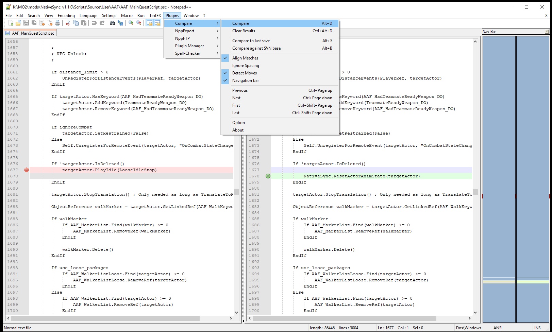The height and width of the screenshot is (332, 552).
Task: Toggle the Navigation bar option off
Action: (280, 81)
